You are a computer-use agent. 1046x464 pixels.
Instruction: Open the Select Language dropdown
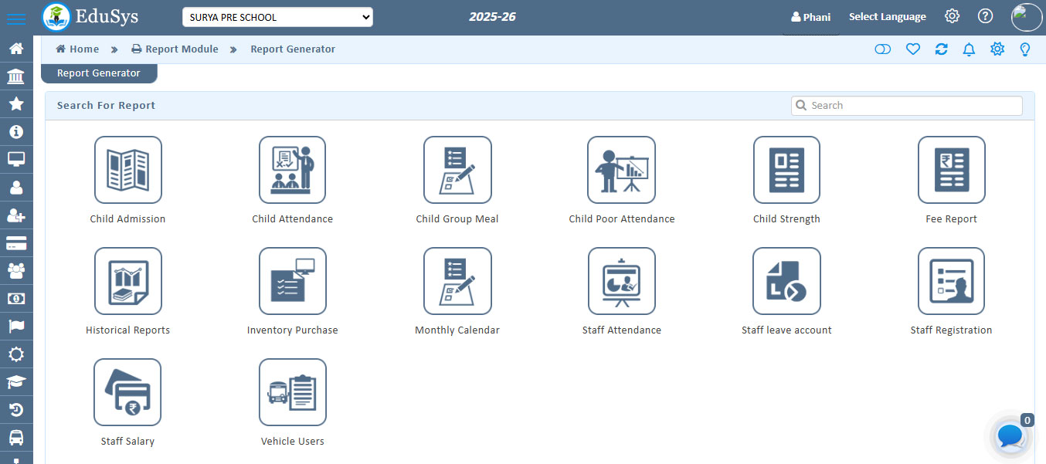(x=887, y=17)
